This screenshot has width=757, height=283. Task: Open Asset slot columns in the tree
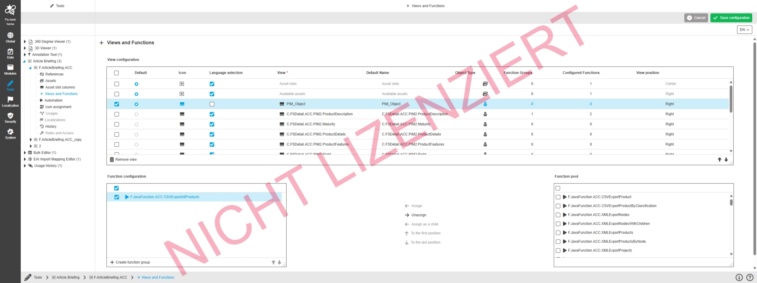click(x=60, y=87)
